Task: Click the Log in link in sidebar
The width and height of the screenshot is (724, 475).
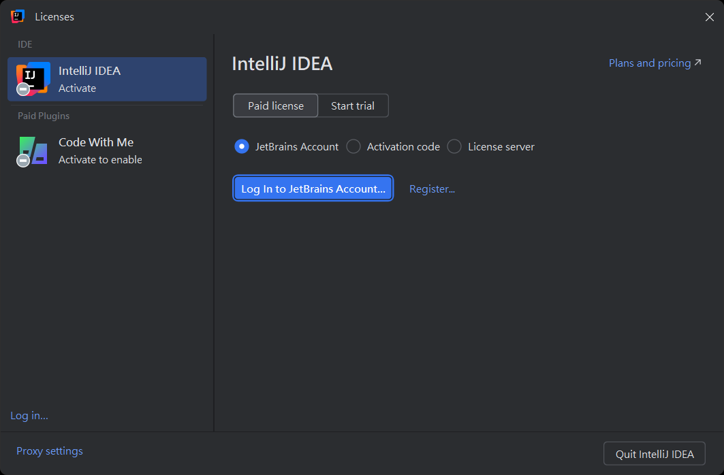Action: (29, 416)
